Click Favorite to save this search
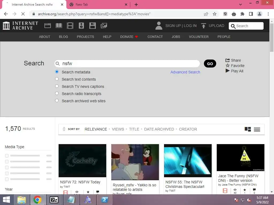Image resolution: width=274 pixels, height=205 pixels. click(x=235, y=66)
